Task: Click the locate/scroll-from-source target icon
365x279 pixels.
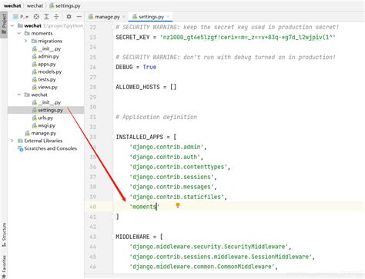Action: [36, 17]
